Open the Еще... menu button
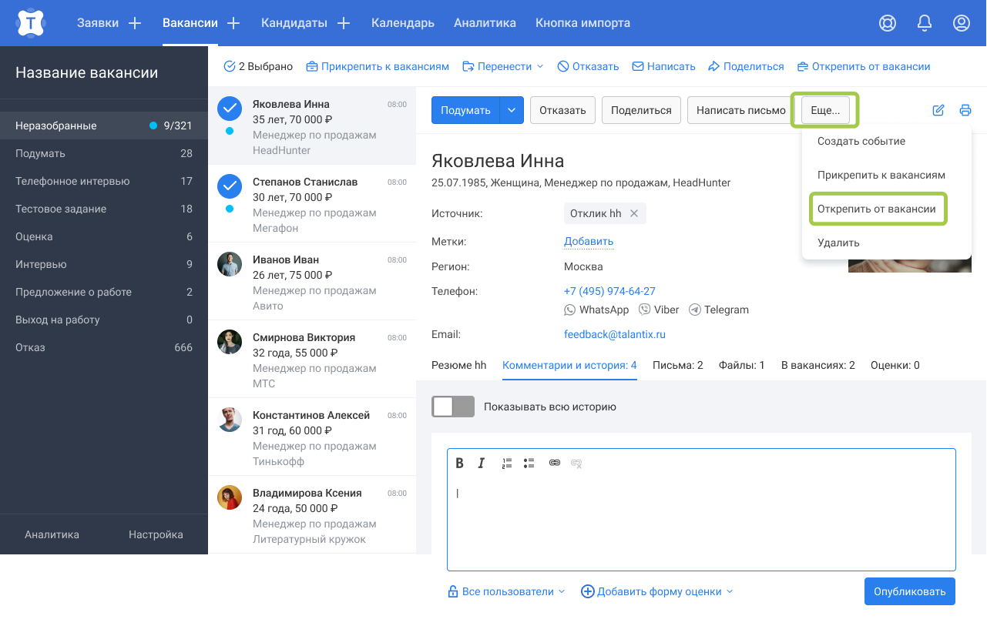This screenshot has width=987, height=636. click(825, 110)
